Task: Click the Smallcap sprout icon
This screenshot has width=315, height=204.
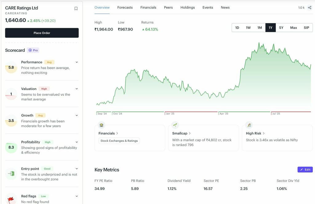Action: (x=175, y=125)
